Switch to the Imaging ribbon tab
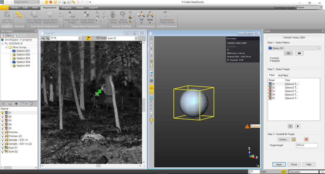This screenshot has height=174, width=325. click(x=67, y=8)
